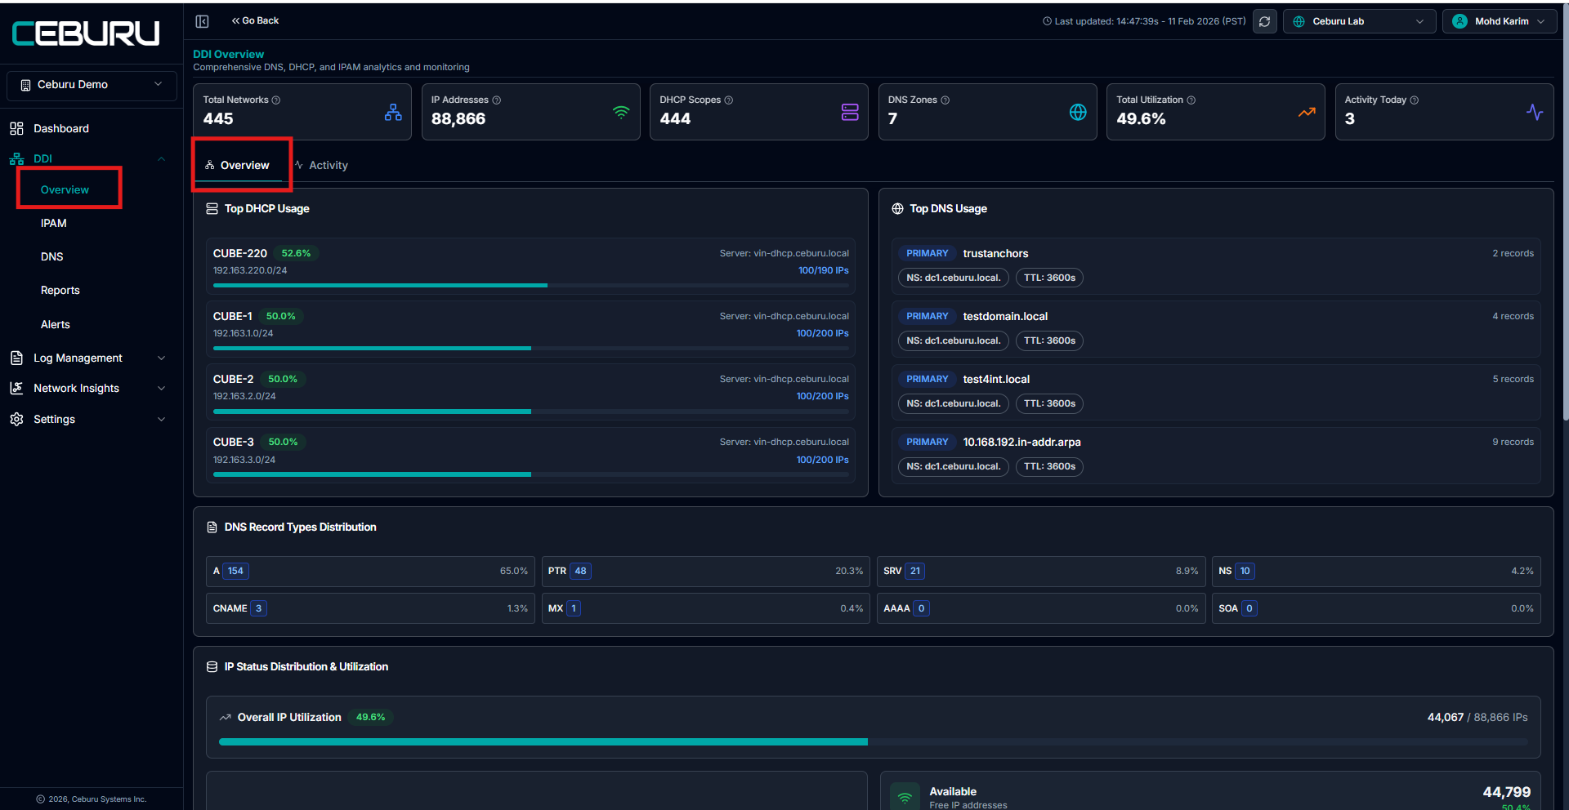The image size is (1569, 810).
Task: Open Overview in the DDI sidebar menu
Action: tap(65, 190)
